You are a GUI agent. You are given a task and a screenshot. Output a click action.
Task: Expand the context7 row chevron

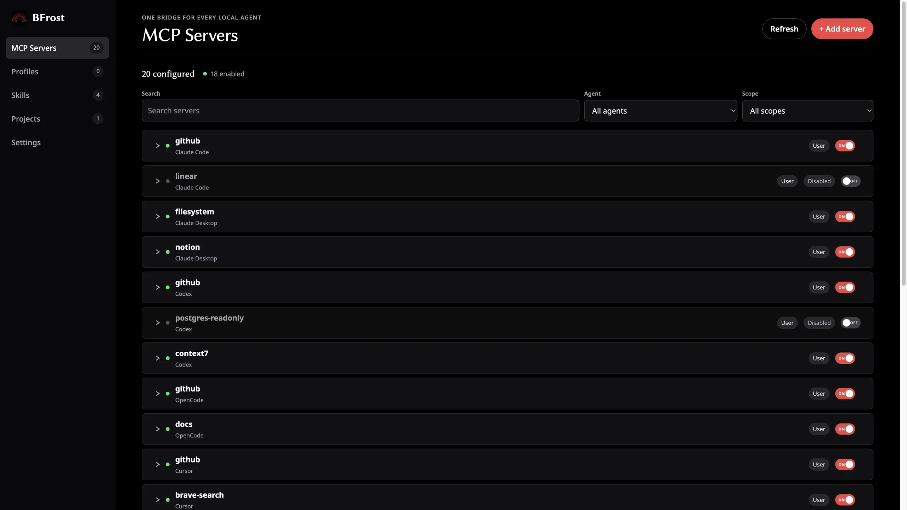(x=158, y=358)
